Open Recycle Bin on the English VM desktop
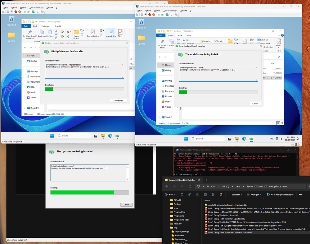310x244 pixels. [x=142, y=24]
